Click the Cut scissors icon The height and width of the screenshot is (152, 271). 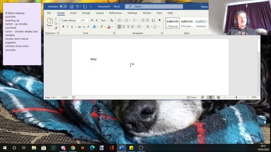point(55,19)
